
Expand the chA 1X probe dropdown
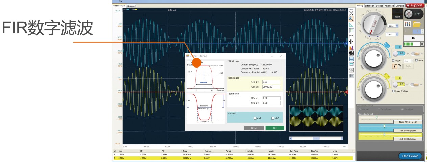tap(399, 47)
